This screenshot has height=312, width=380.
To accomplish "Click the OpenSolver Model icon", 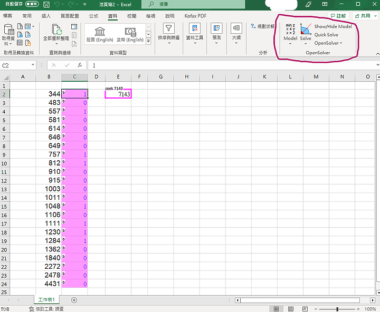I will point(290,29).
